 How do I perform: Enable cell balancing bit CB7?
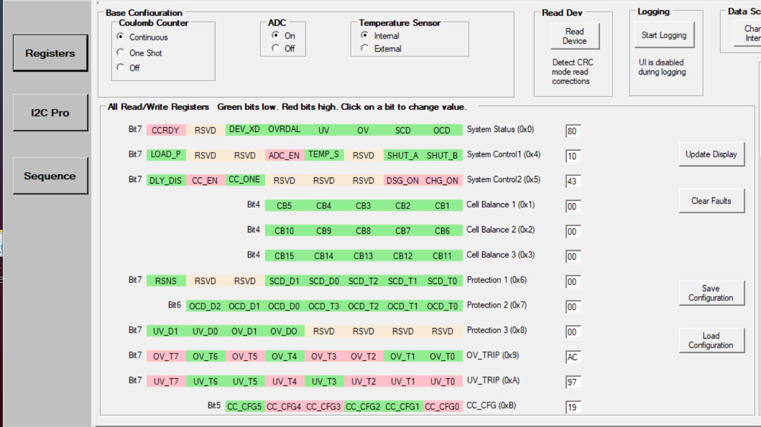(403, 230)
